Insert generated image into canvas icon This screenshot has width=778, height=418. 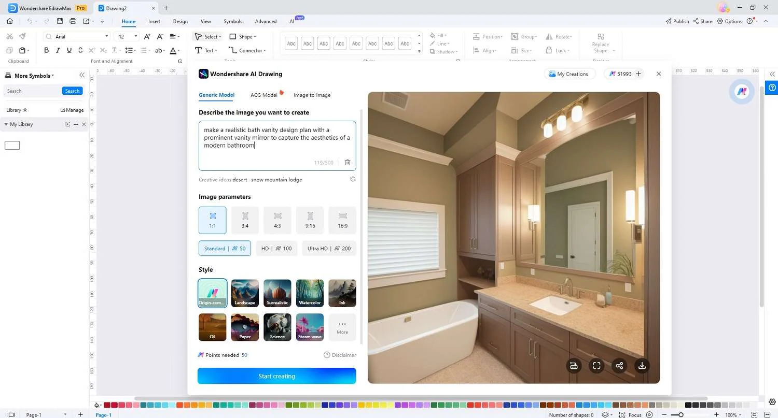(x=574, y=366)
